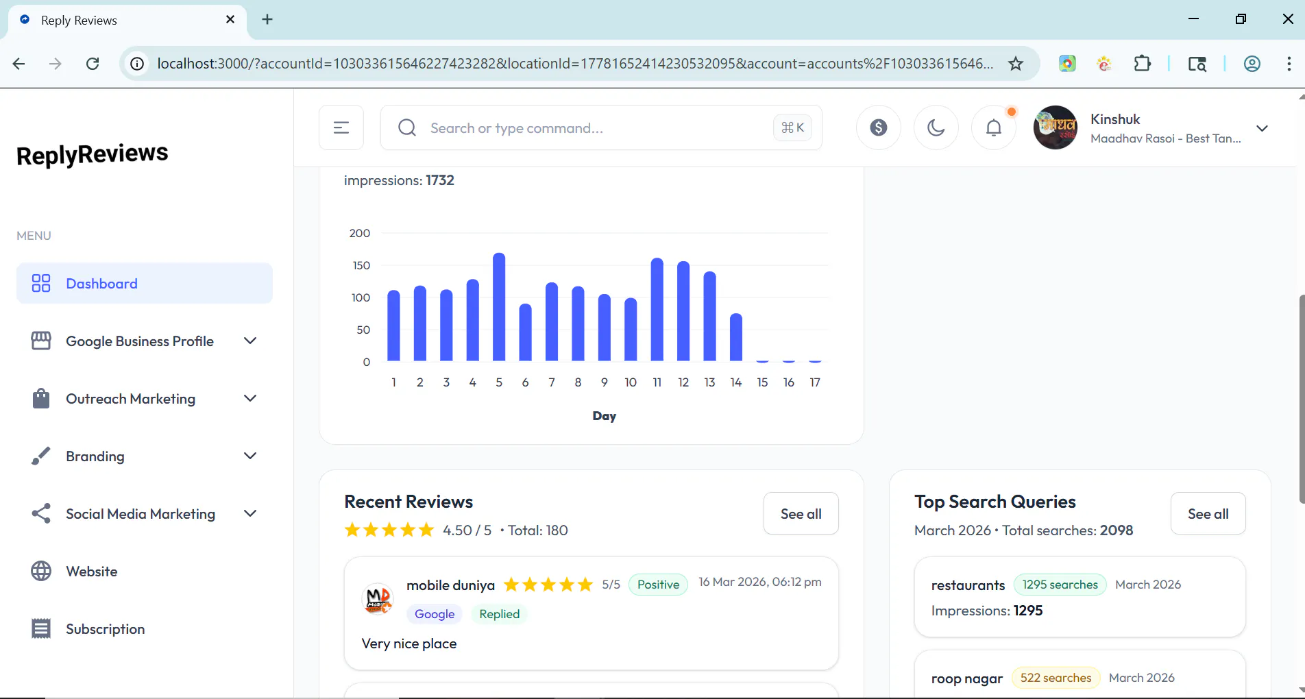The width and height of the screenshot is (1305, 699).
Task: Click the ⌘K shortcut badge
Action: click(792, 127)
